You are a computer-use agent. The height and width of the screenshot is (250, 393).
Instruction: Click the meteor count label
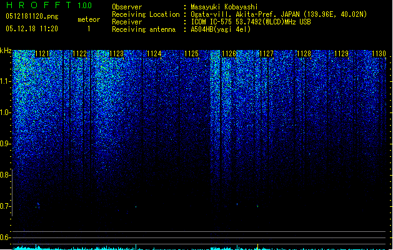click(89, 19)
